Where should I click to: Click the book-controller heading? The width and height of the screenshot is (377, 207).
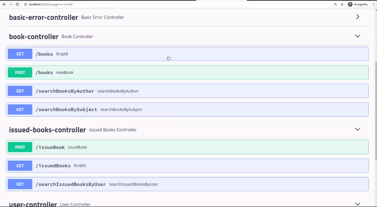34,37
